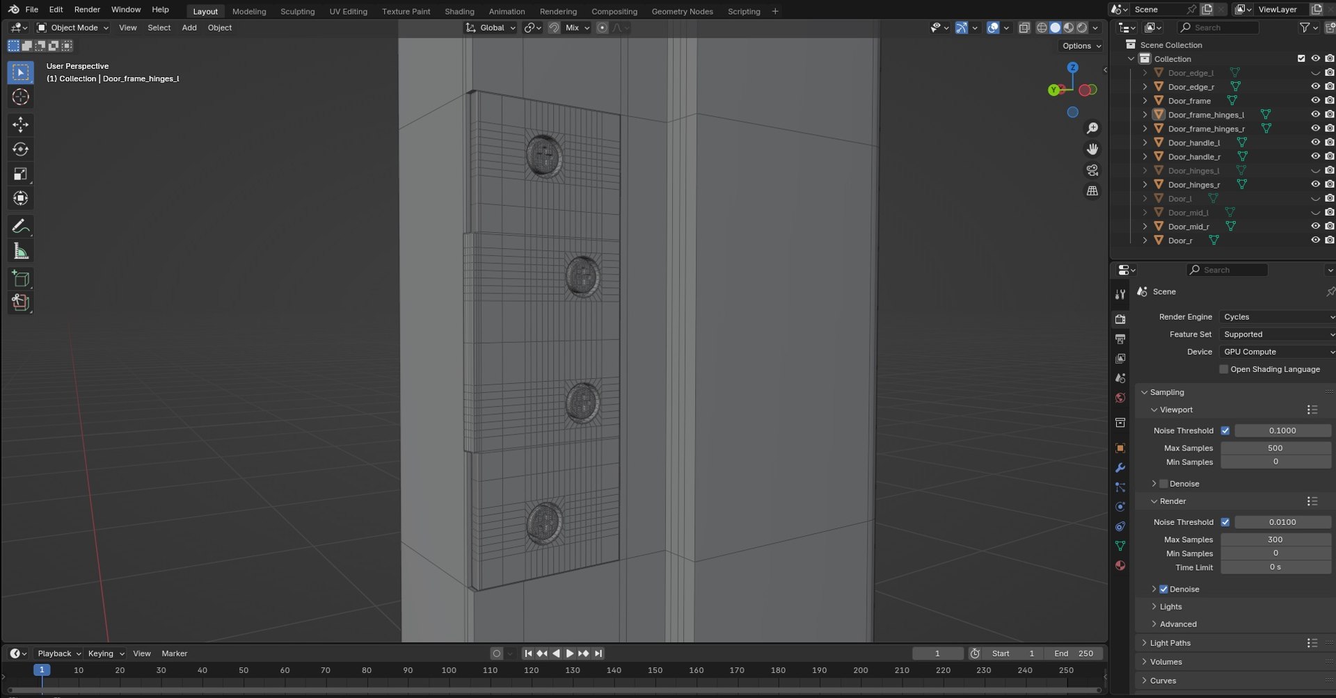The height and width of the screenshot is (698, 1336).
Task: Open the Modeling workspace tab
Action: click(249, 11)
